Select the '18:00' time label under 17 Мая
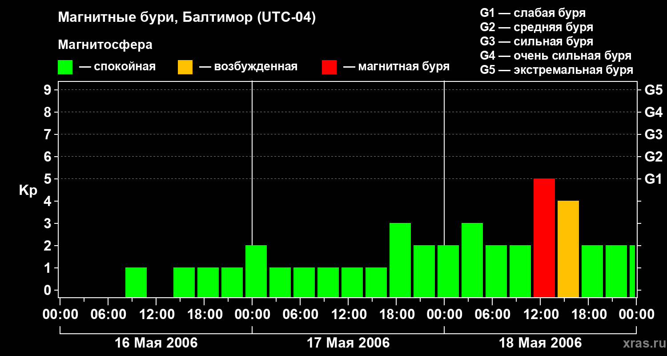Screen dimensions: 667x356 click(396, 315)
